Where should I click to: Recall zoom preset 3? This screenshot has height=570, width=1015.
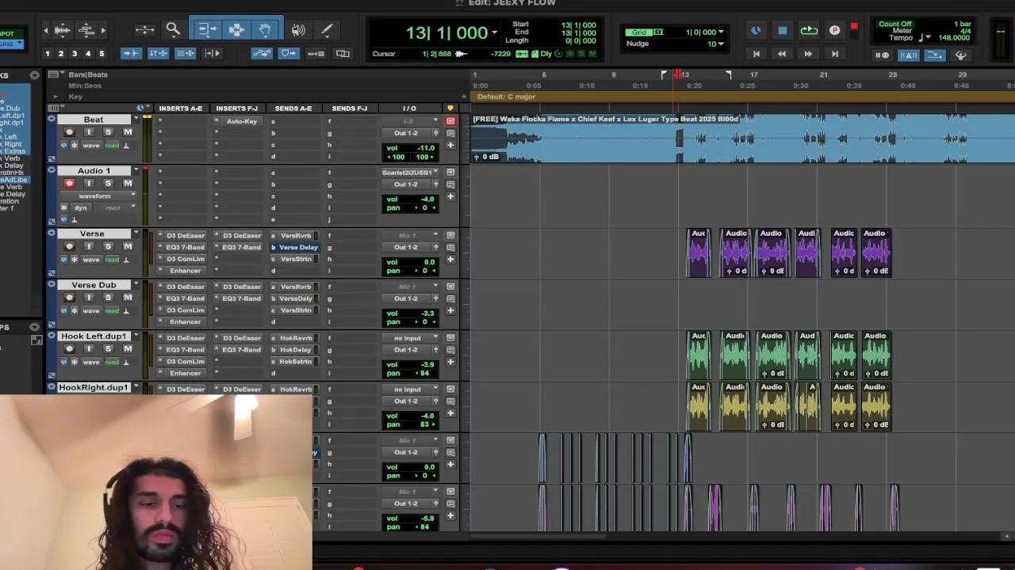[x=75, y=54]
